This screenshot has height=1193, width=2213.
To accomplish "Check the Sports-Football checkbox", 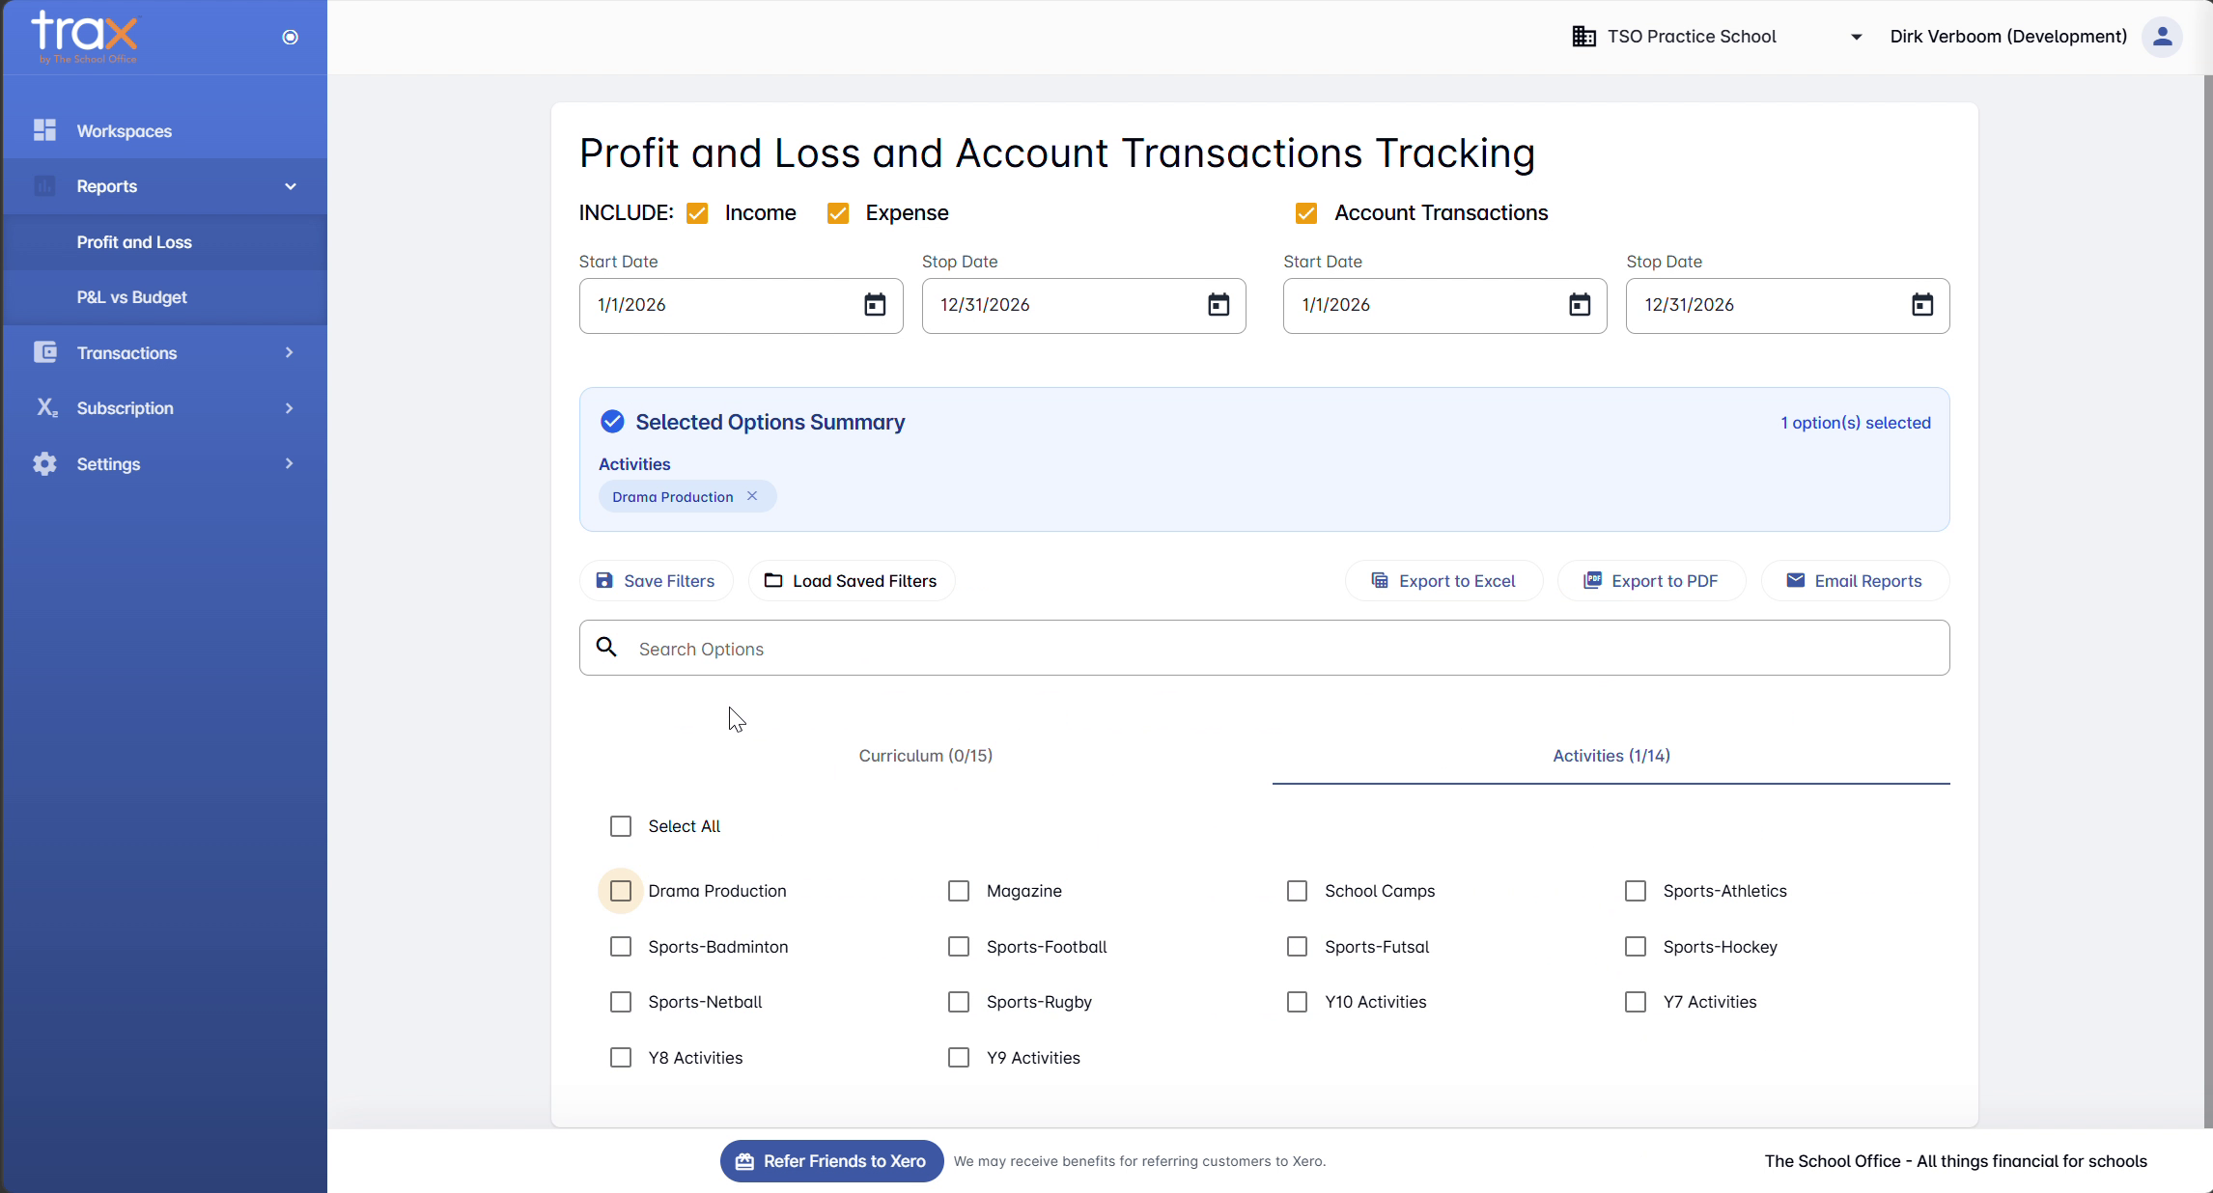I will coord(959,947).
